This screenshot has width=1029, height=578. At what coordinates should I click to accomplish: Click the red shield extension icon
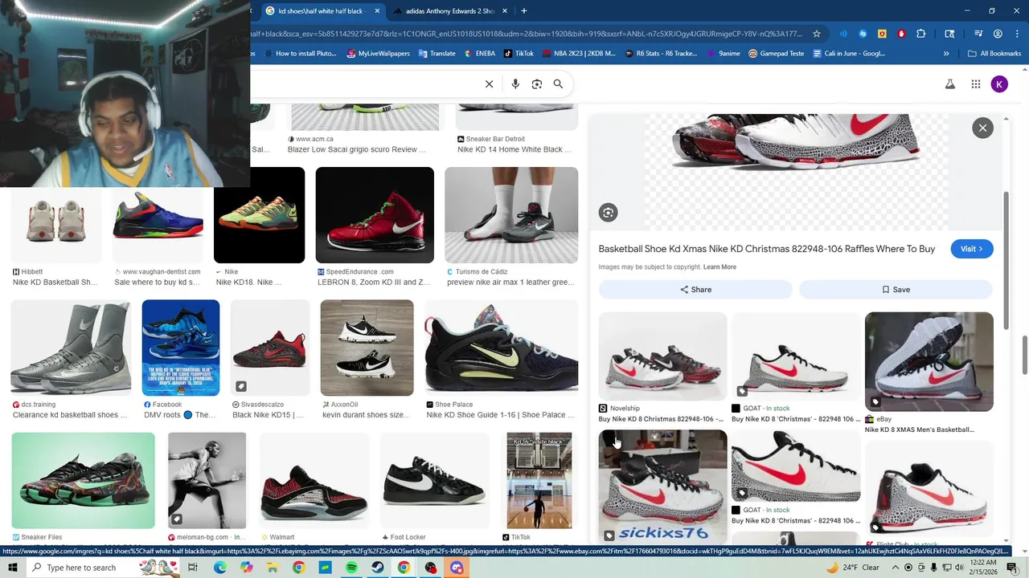tap(901, 34)
